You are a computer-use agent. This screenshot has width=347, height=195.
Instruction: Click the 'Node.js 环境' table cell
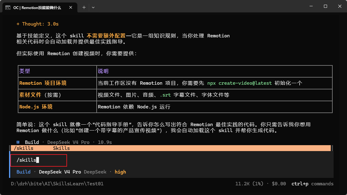57,107
